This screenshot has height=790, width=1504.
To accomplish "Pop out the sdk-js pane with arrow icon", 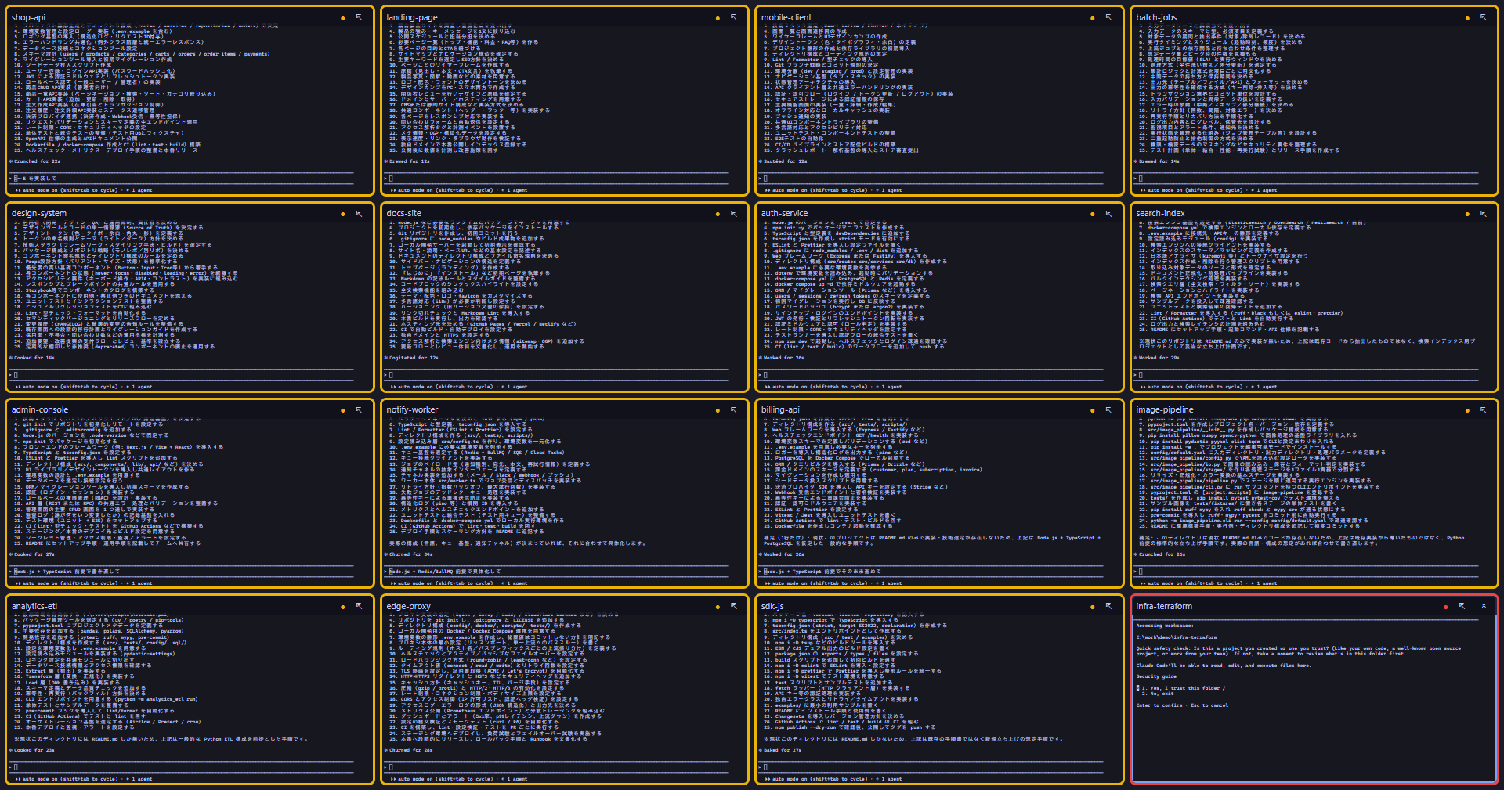I will (x=1108, y=606).
